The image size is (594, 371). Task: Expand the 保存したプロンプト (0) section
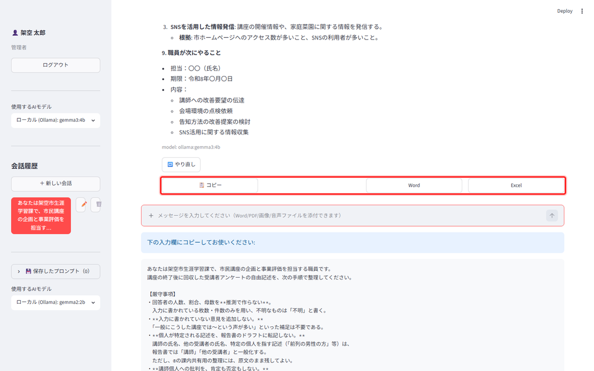(x=56, y=271)
